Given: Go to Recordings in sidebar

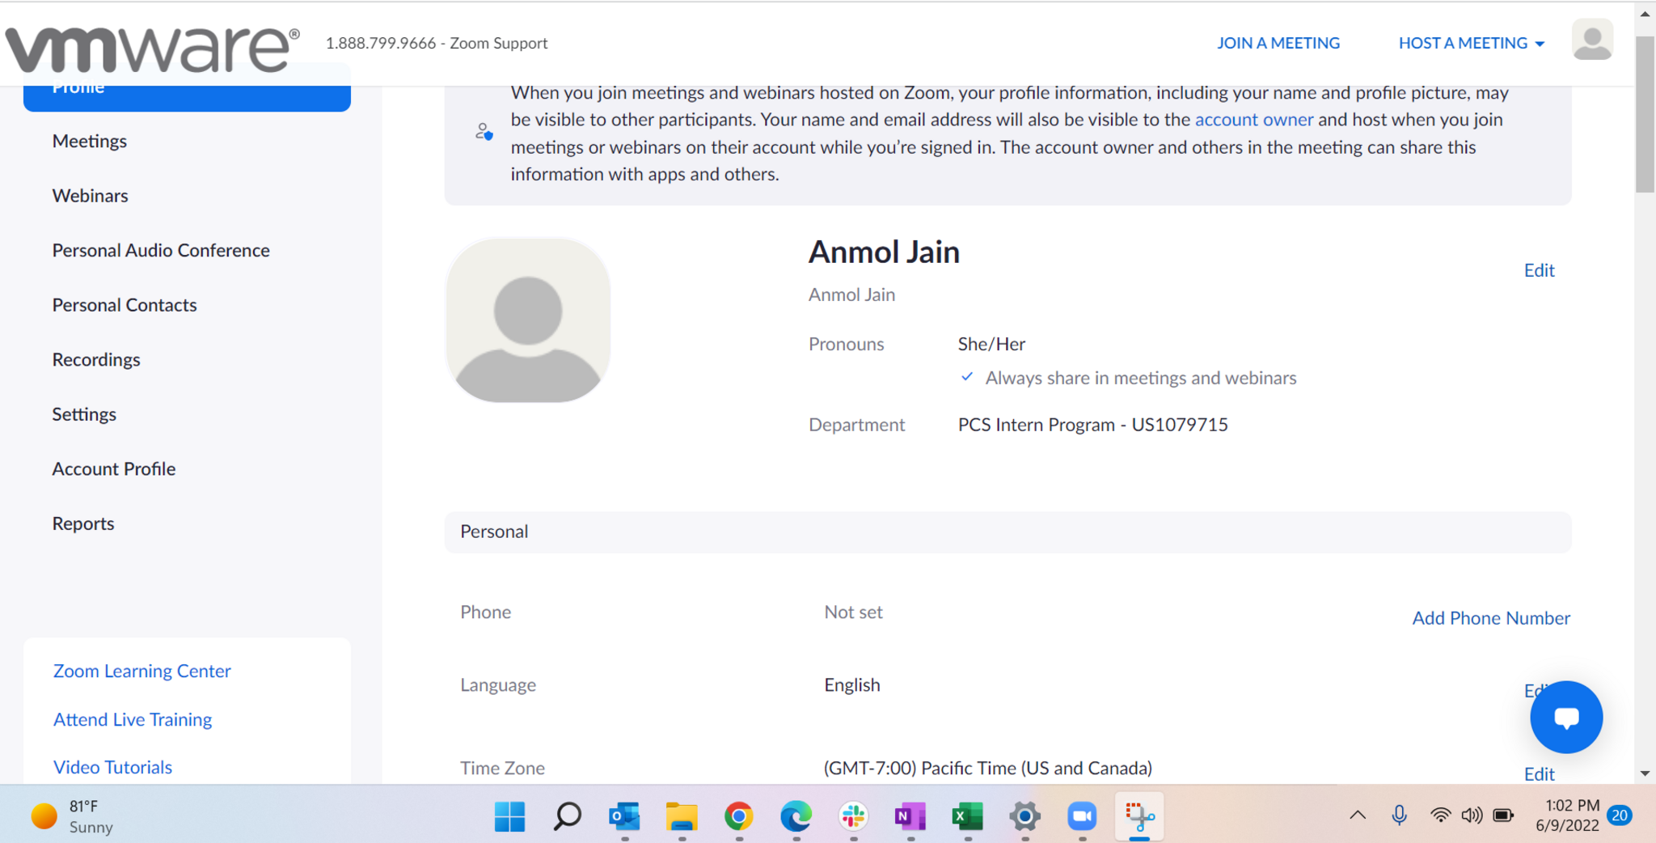Looking at the screenshot, I should coord(96,359).
